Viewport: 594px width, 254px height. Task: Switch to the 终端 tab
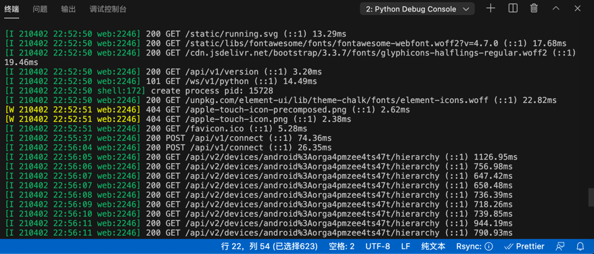[12, 9]
